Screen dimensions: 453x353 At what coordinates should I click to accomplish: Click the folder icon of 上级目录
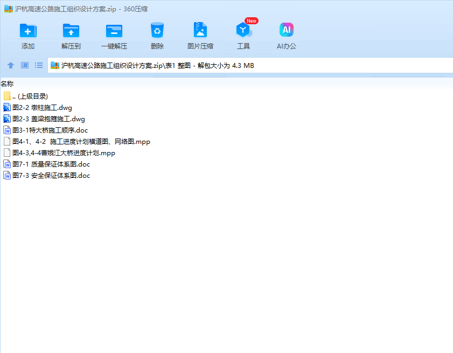click(x=7, y=96)
